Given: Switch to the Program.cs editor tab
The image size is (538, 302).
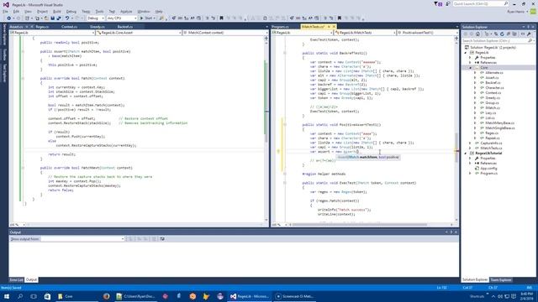Looking at the screenshot, I should point(280,27).
